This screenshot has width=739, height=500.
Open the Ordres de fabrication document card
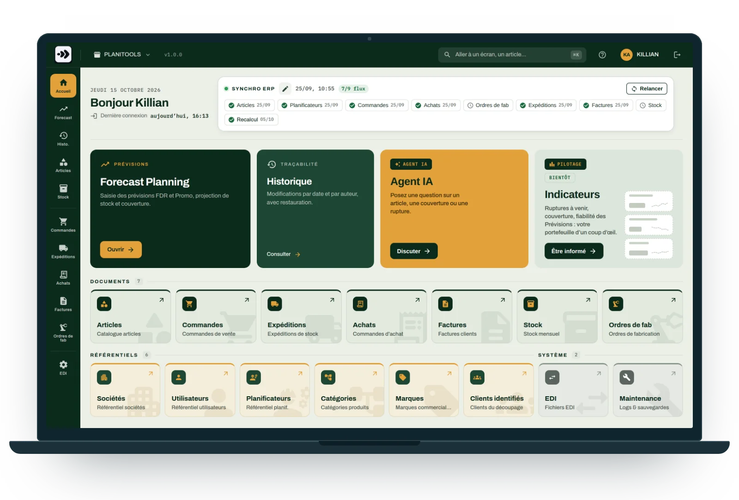click(x=642, y=316)
